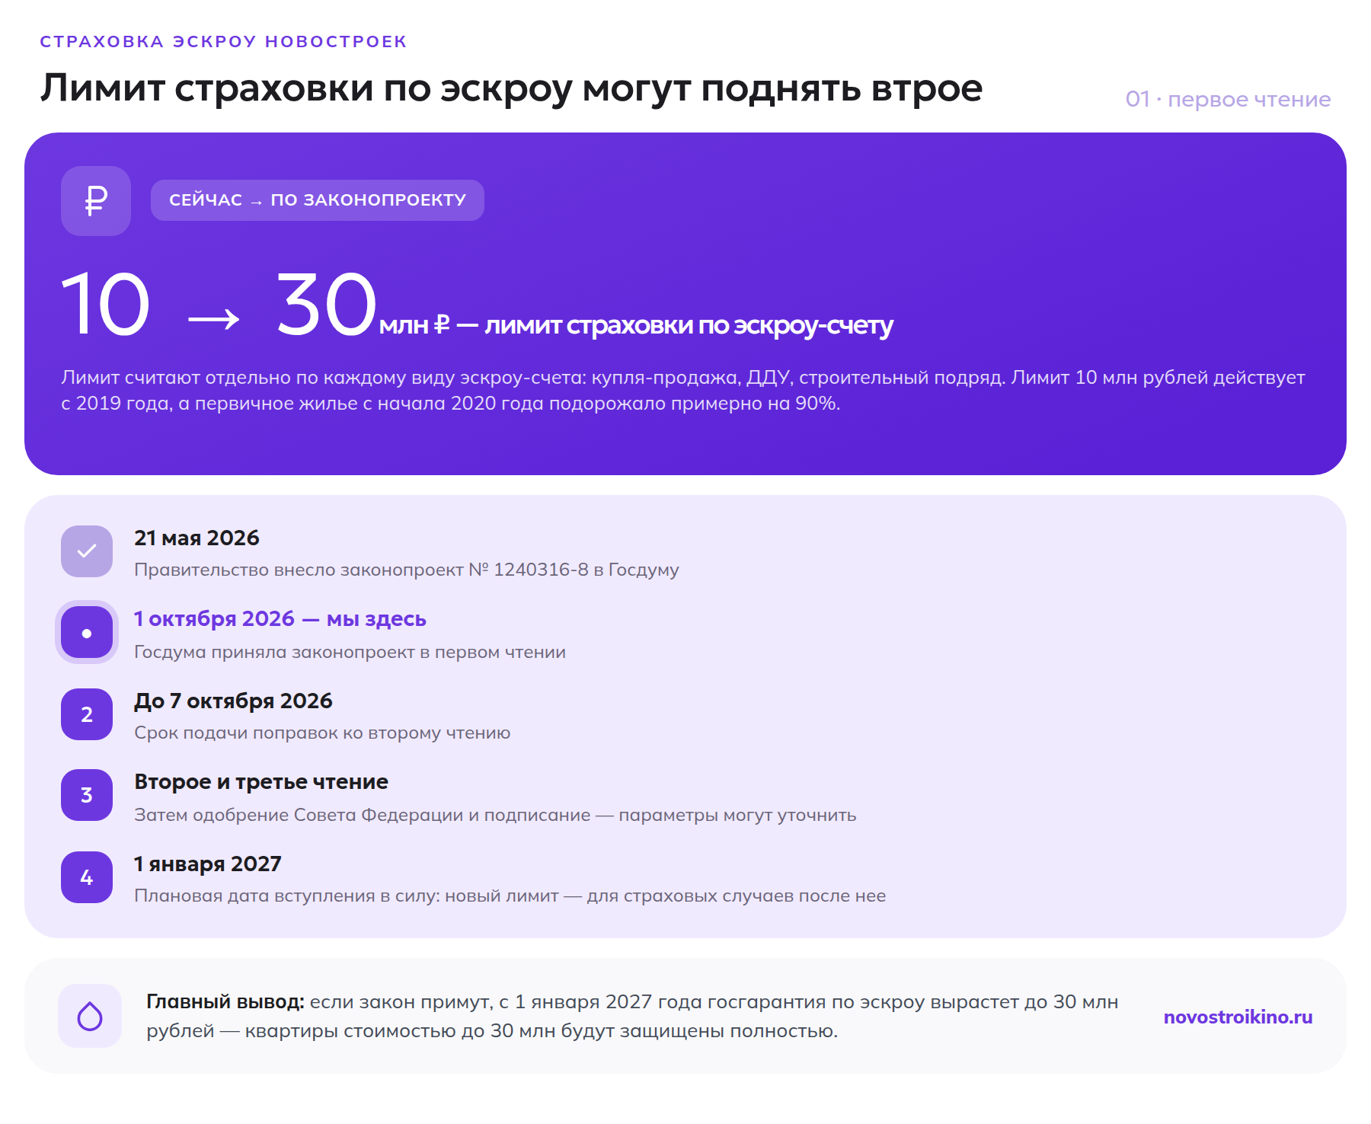Click the paragraph starting 'Лимит считают отдельно'

tap(683, 390)
